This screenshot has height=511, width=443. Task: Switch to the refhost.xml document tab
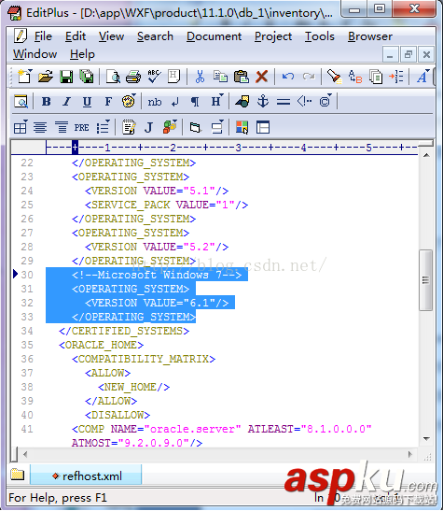pos(86,476)
